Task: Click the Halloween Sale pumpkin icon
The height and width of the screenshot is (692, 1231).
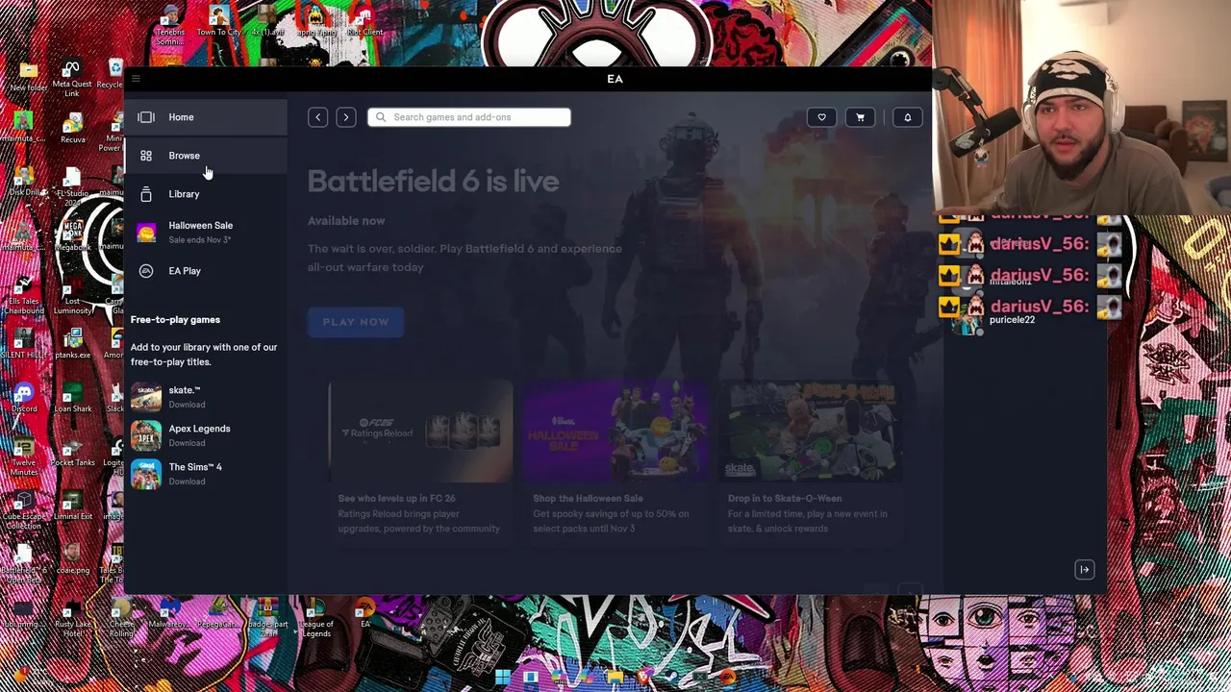Action: click(146, 232)
